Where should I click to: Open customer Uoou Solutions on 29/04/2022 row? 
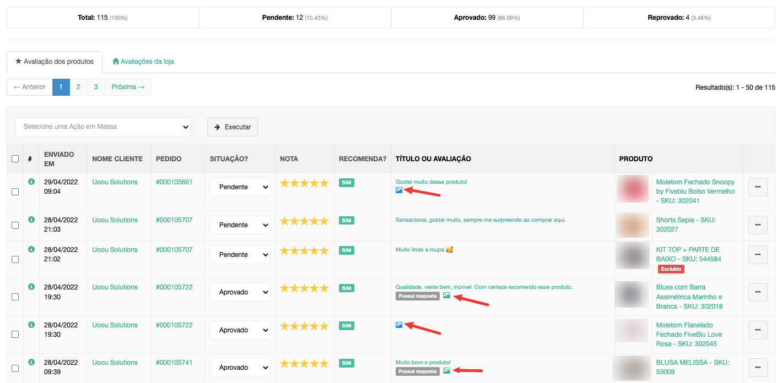pos(115,182)
